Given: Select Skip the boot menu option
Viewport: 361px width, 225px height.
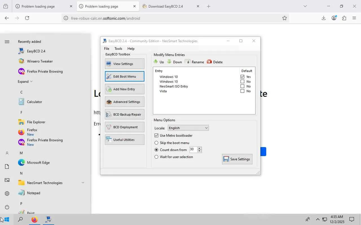Looking at the screenshot, I should (x=157, y=143).
